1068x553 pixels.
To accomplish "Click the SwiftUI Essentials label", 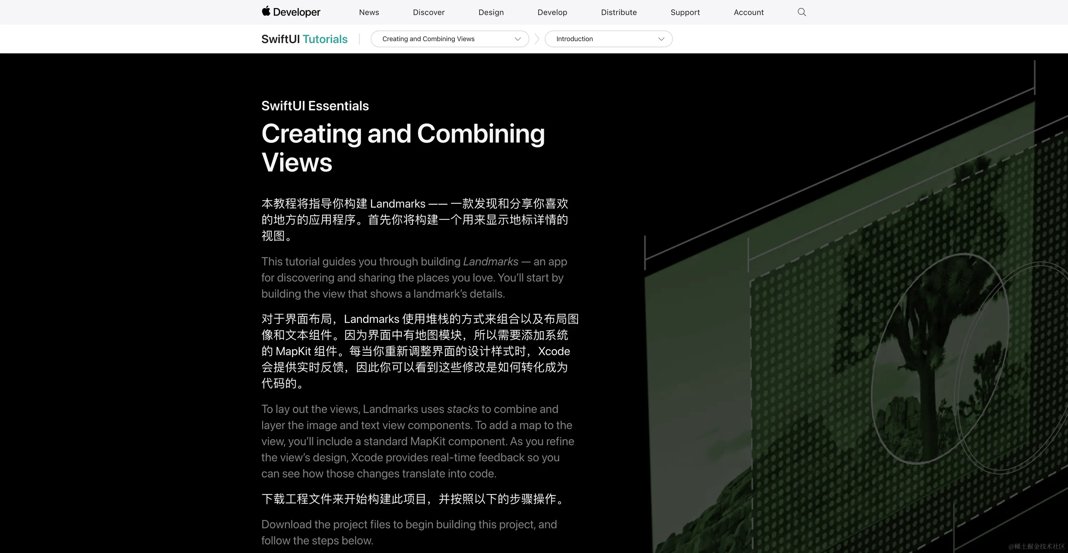I will 315,106.
